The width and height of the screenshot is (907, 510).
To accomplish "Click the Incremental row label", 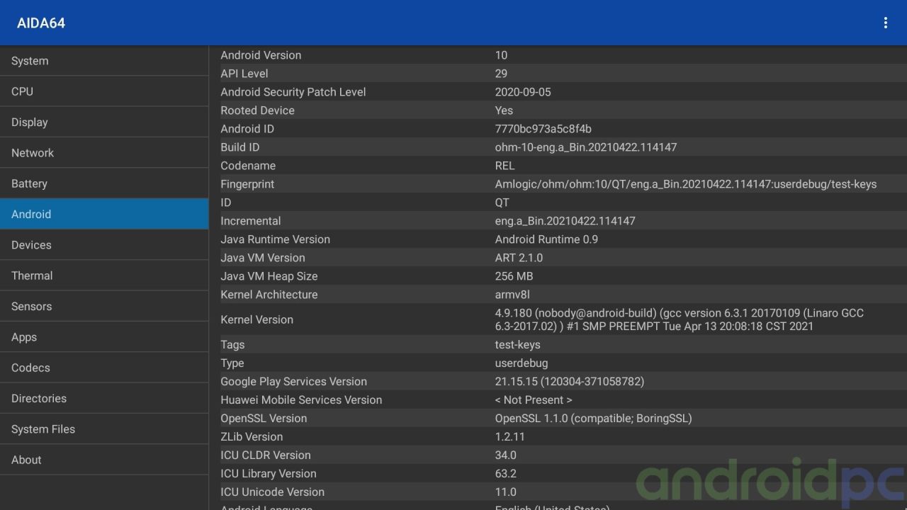I will 251,221.
